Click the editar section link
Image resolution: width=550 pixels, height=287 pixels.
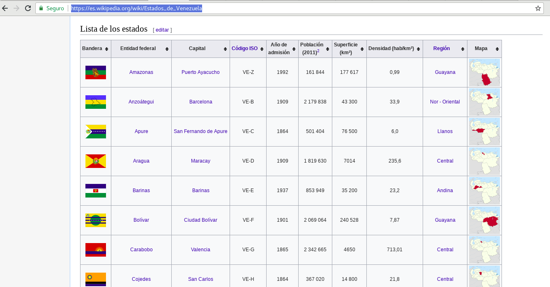[162, 30]
